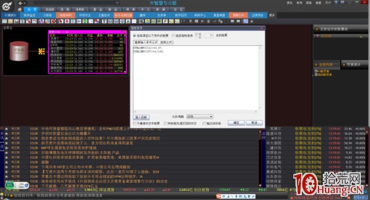Click the back arrow in the title bar
This screenshot has width=370, height=200.
tap(20, 3)
